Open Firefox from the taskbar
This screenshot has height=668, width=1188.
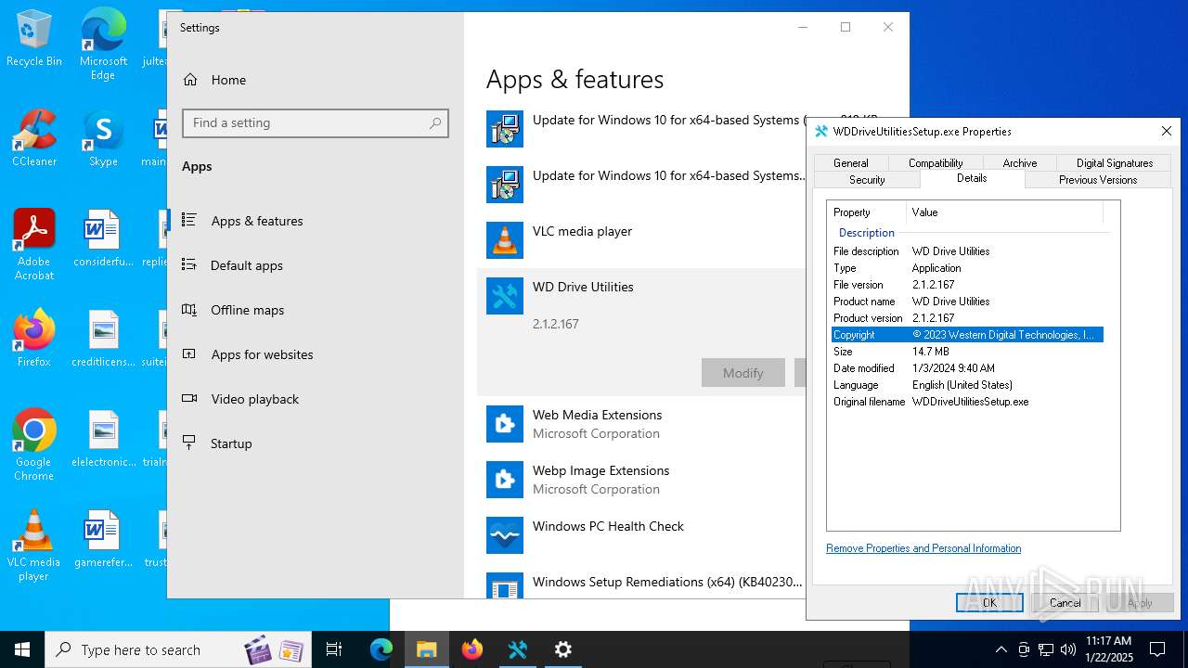[472, 649]
